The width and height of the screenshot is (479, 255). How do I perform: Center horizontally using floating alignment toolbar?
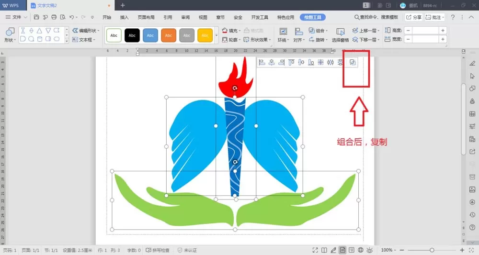tap(272, 62)
